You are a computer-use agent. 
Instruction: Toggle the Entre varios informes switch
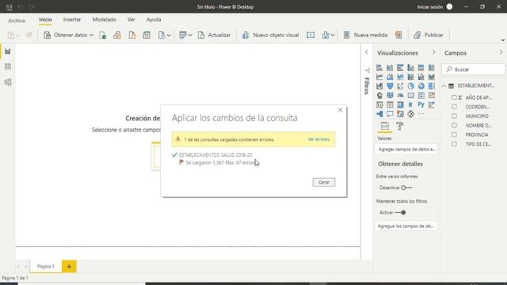406,188
